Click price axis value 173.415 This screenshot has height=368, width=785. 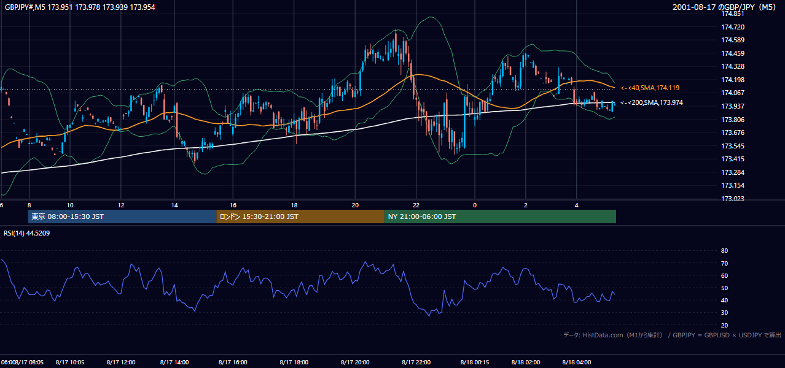[x=733, y=159]
